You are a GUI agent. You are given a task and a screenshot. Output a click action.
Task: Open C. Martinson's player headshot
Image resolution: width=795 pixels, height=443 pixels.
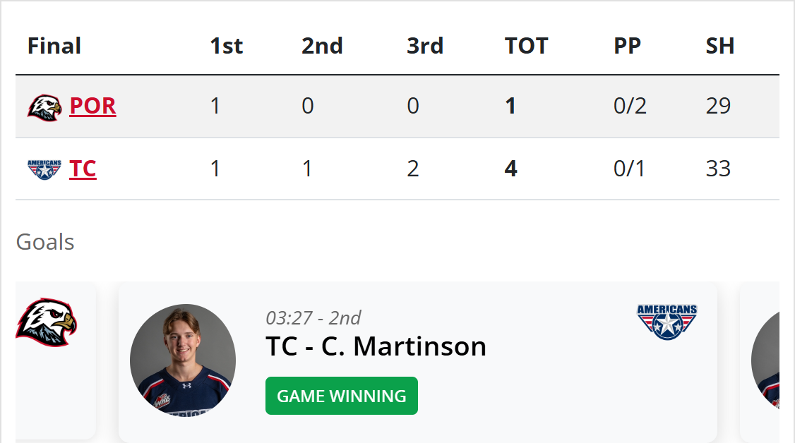pyautogui.click(x=183, y=360)
